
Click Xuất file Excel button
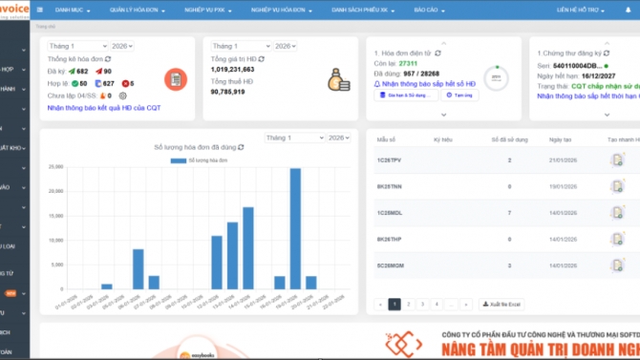tap(501, 304)
